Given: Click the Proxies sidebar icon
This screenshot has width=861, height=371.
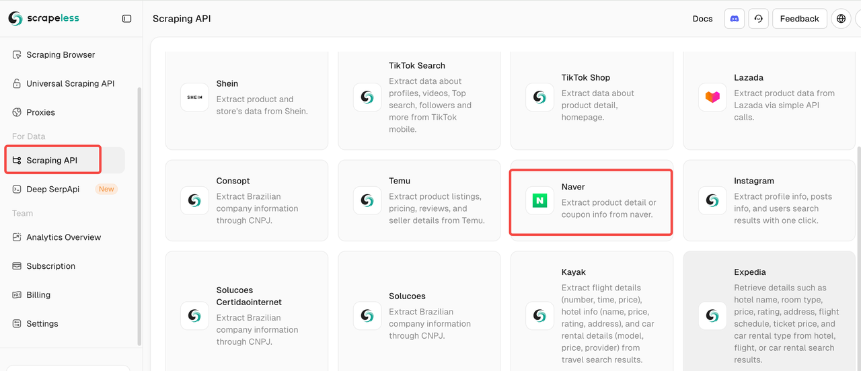Looking at the screenshot, I should pyautogui.click(x=17, y=112).
